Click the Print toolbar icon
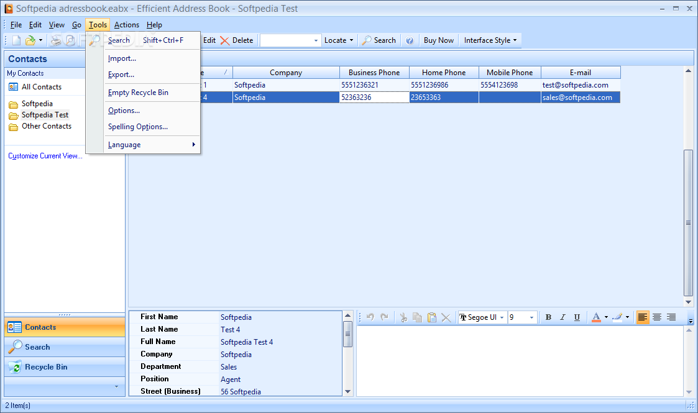698x413 pixels. coord(56,40)
